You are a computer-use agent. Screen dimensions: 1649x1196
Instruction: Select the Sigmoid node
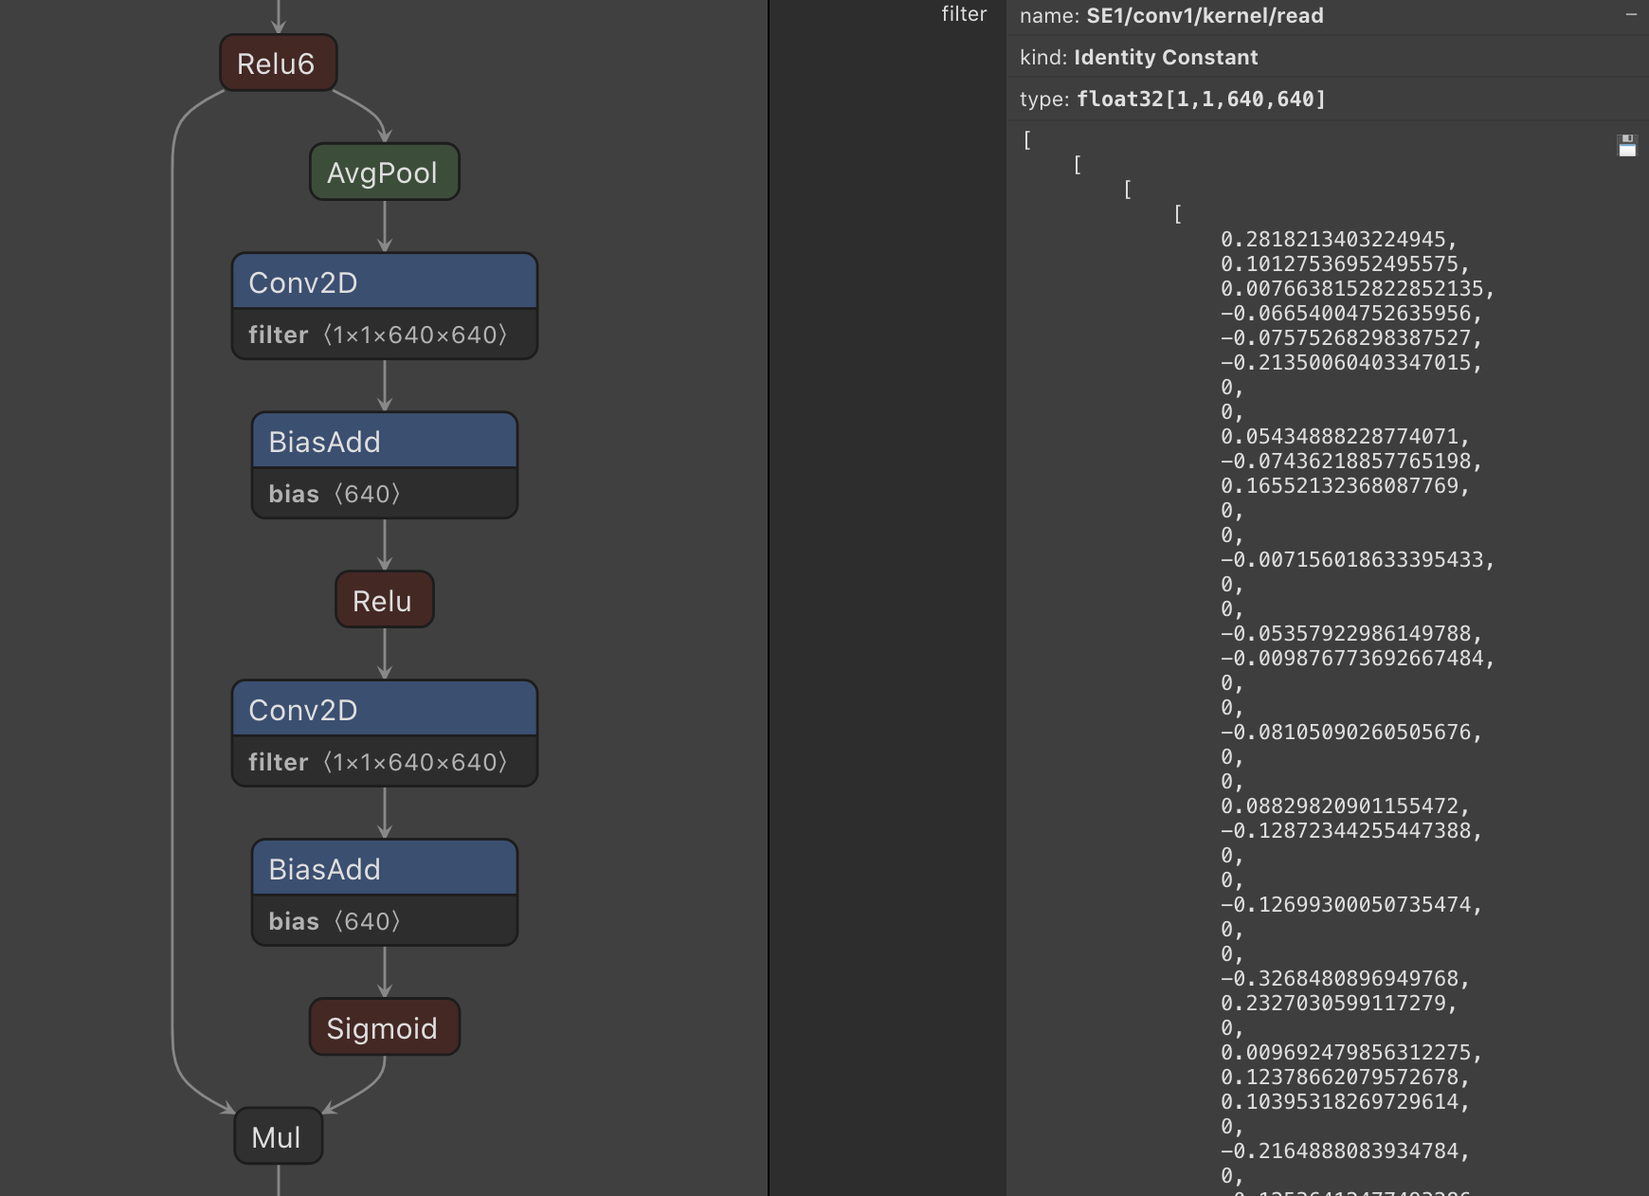click(385, 1027)
